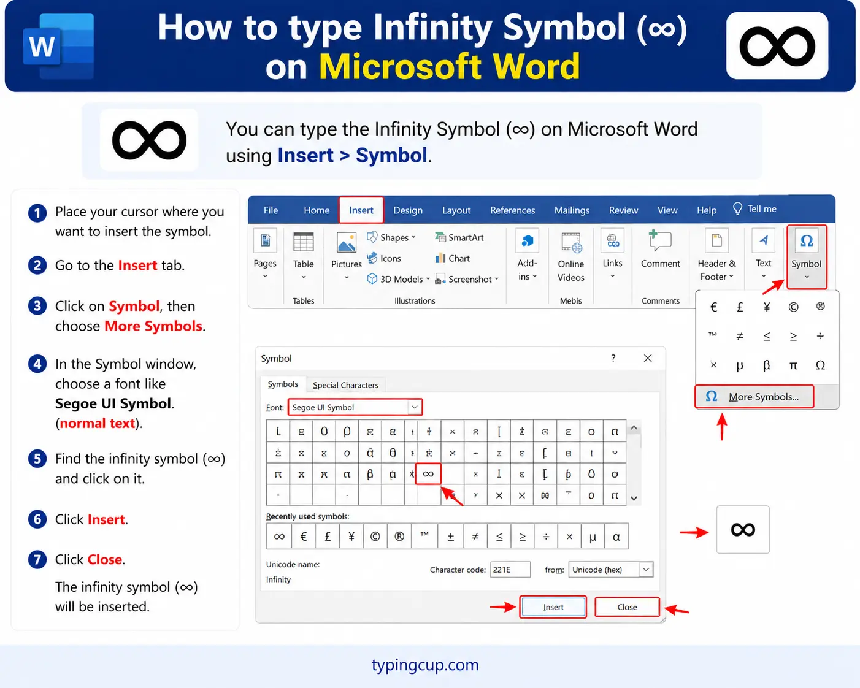Switch to the Home tab
This screenshot has height=688, width=860.
(x=317, y=210)
